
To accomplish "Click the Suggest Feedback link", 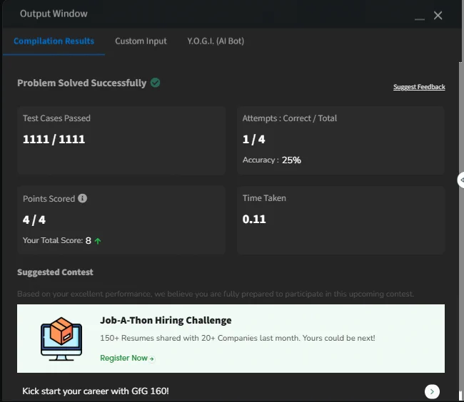I will click(x=419, y=87).
